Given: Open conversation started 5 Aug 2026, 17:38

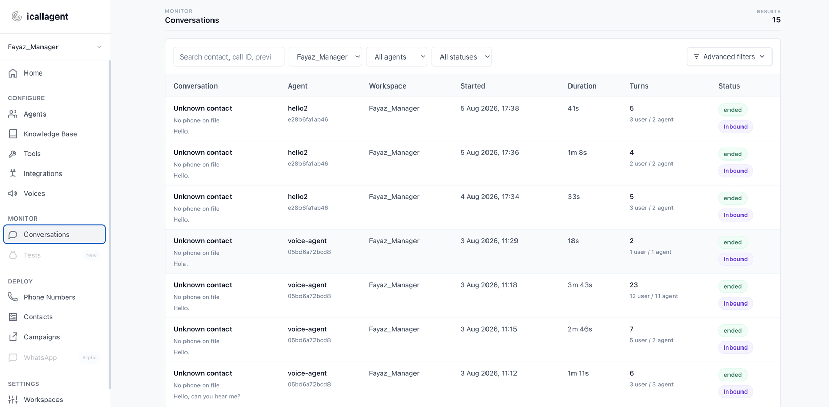Looking at the screenshot, I should 473,119.
